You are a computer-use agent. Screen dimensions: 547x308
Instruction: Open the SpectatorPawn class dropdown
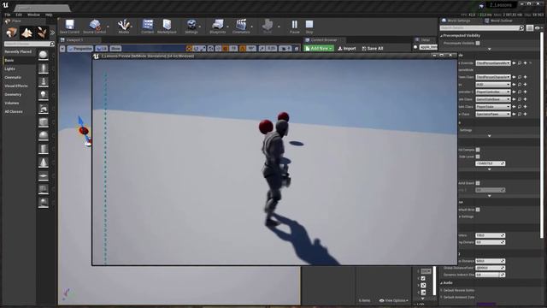493,114
